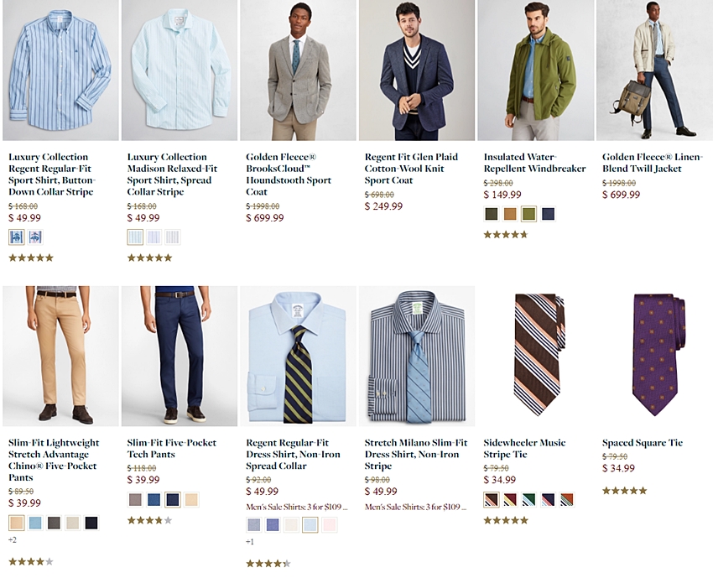Open star rating reviews for Spaced Square Tie

click(624, 491)
